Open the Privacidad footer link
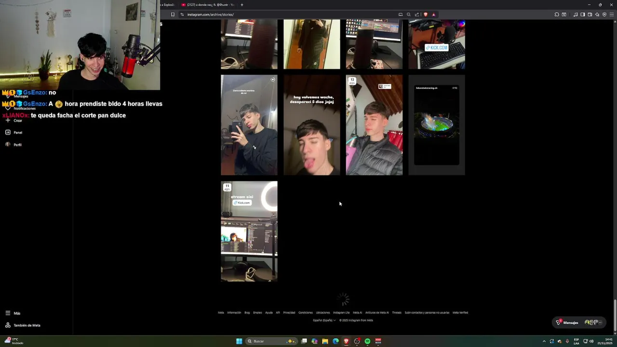This screenshot has height=347, width=617. tap(289, 313)
